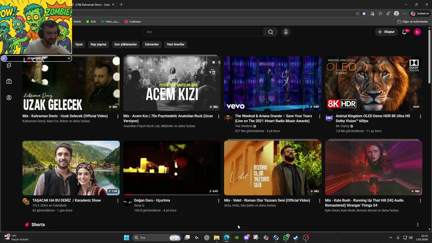Play the Animal Kingdom OLED 8K HDR thumbnail
432x243 pixels.
pos(374,83)
